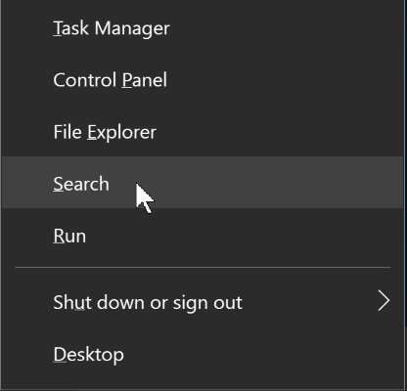
Task: Pick the Control Panel menu entry
Action: coord(203,80)
